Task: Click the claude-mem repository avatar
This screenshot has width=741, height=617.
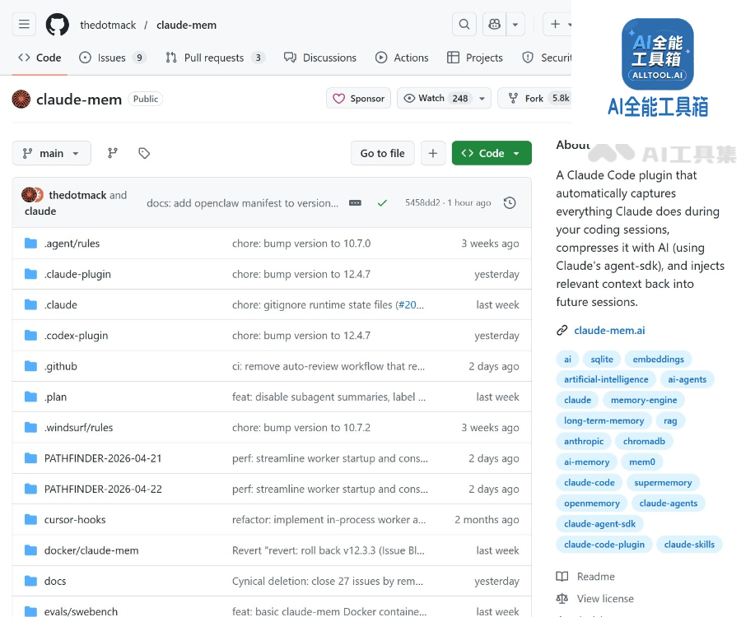Action: [x=21, y=100]
